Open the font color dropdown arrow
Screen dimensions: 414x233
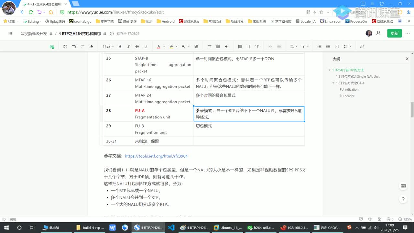[164, 47]
